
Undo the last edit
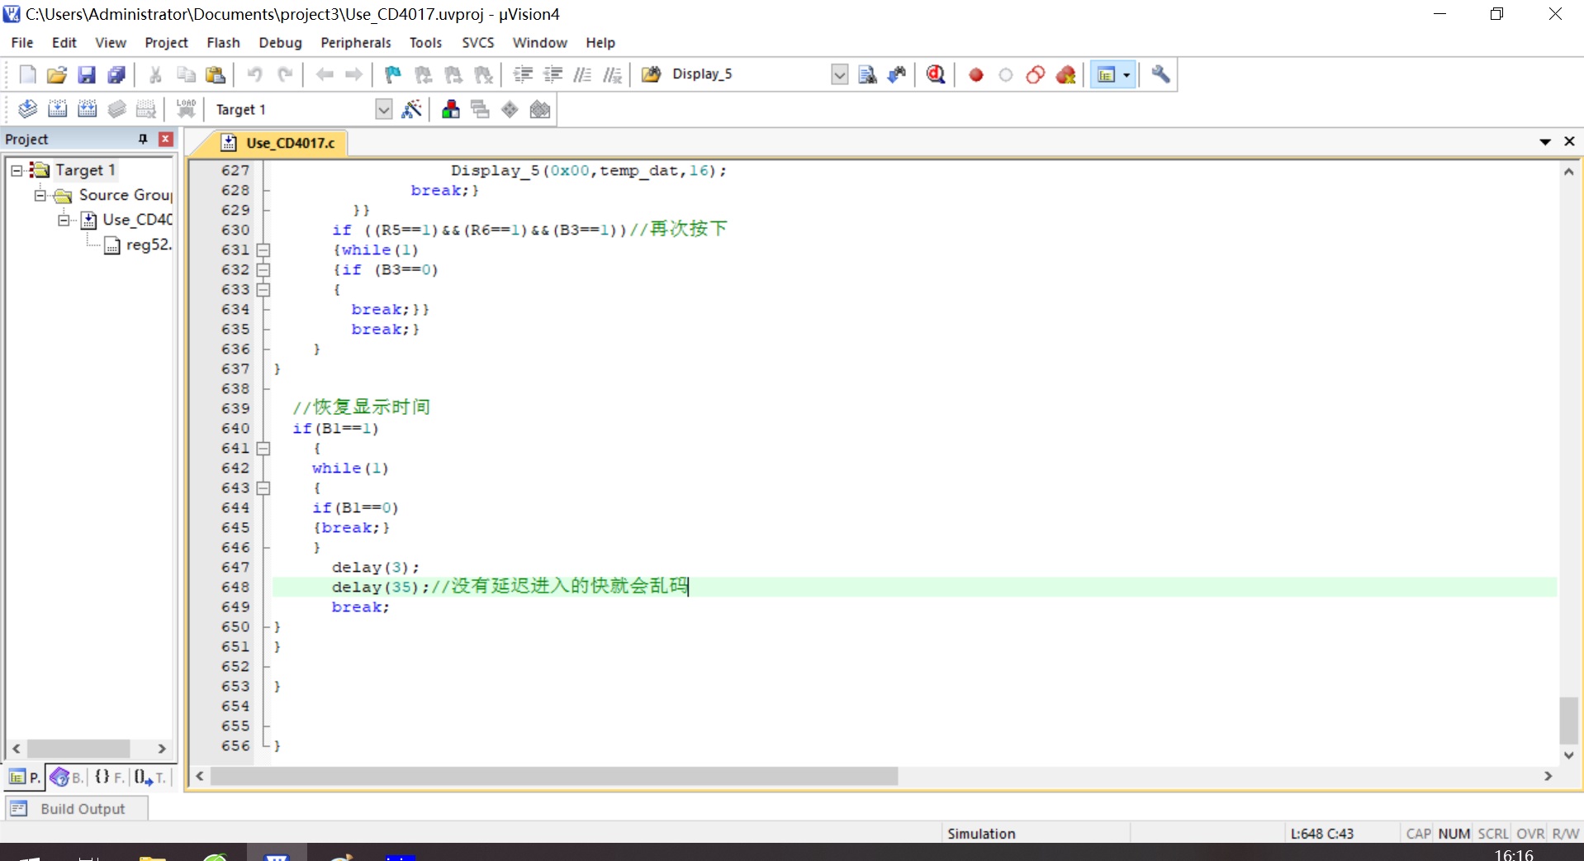(254, 74)
